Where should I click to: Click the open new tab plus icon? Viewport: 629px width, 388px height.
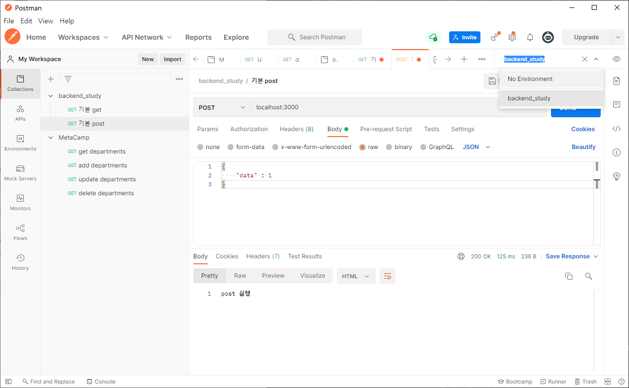pos(464,59)
